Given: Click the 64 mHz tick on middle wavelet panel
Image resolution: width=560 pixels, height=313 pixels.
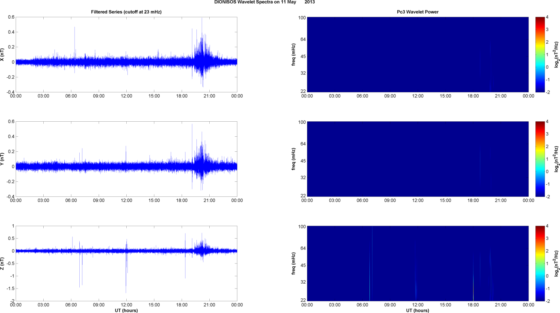Looking at the screenshot, I should coord(303,144).
